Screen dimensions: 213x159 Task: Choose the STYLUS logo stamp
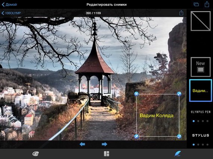pos(201,135)
